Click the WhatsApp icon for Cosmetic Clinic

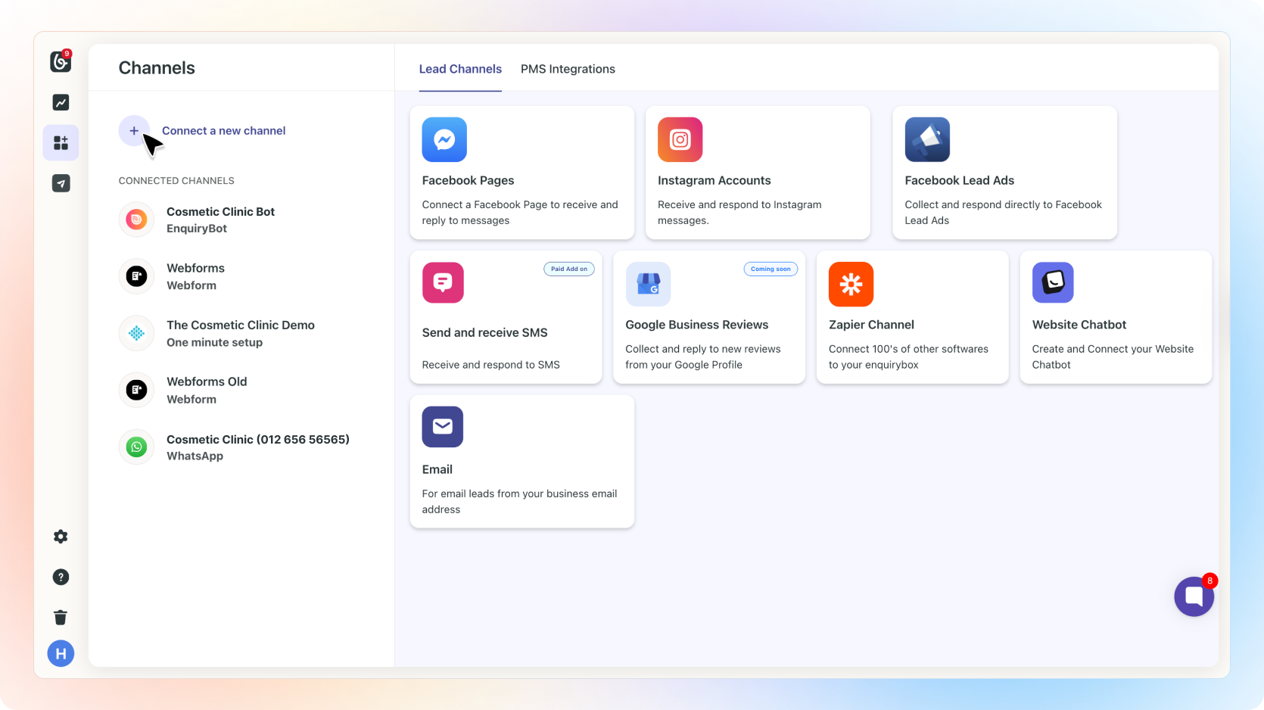click(x=136, y=447)
